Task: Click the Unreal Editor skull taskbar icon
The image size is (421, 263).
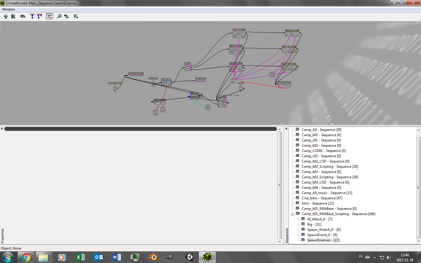Action: point(207,257)
